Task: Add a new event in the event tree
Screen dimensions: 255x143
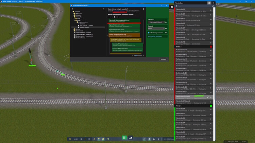Action: tap(72, 9)
